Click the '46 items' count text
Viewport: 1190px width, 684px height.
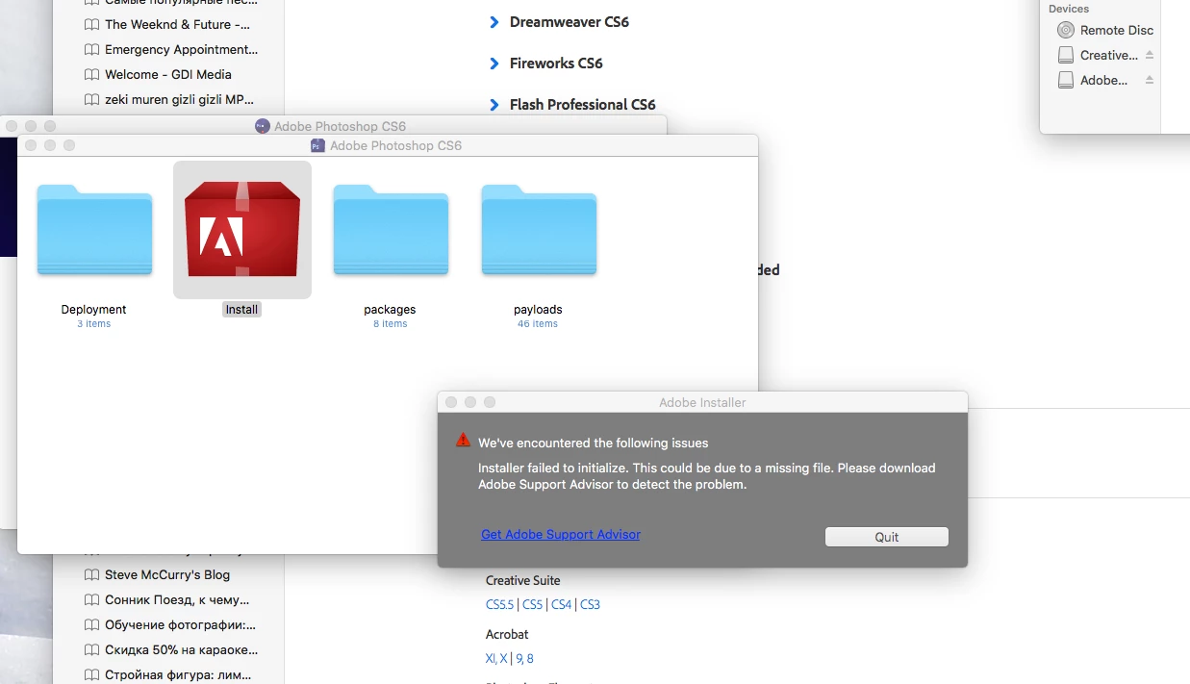[x=538, y=324]
